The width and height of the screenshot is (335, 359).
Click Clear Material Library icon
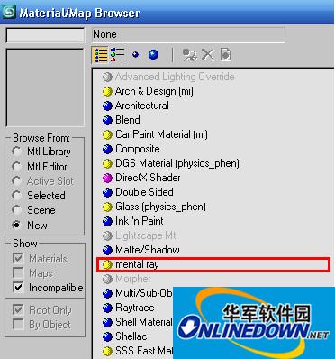pyautogui.click(x=226, y=55)
